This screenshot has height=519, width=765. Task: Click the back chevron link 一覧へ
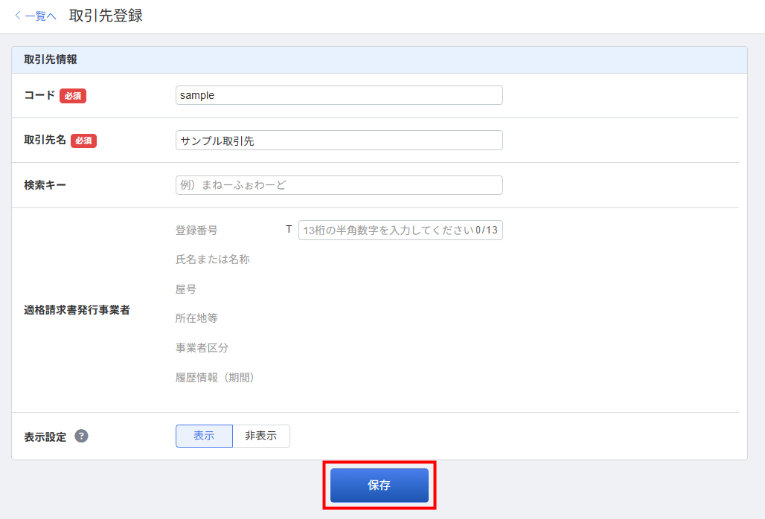tap(36, 16)
